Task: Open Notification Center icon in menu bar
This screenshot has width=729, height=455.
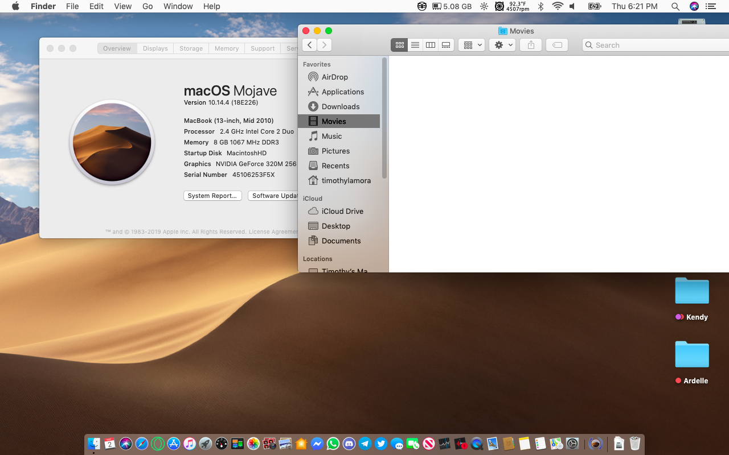Action: (x=710, y=6)
